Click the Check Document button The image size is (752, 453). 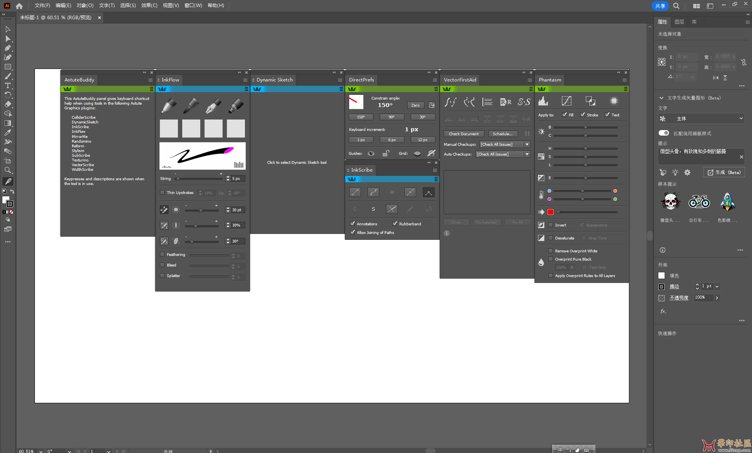click(x=464, y=134)
